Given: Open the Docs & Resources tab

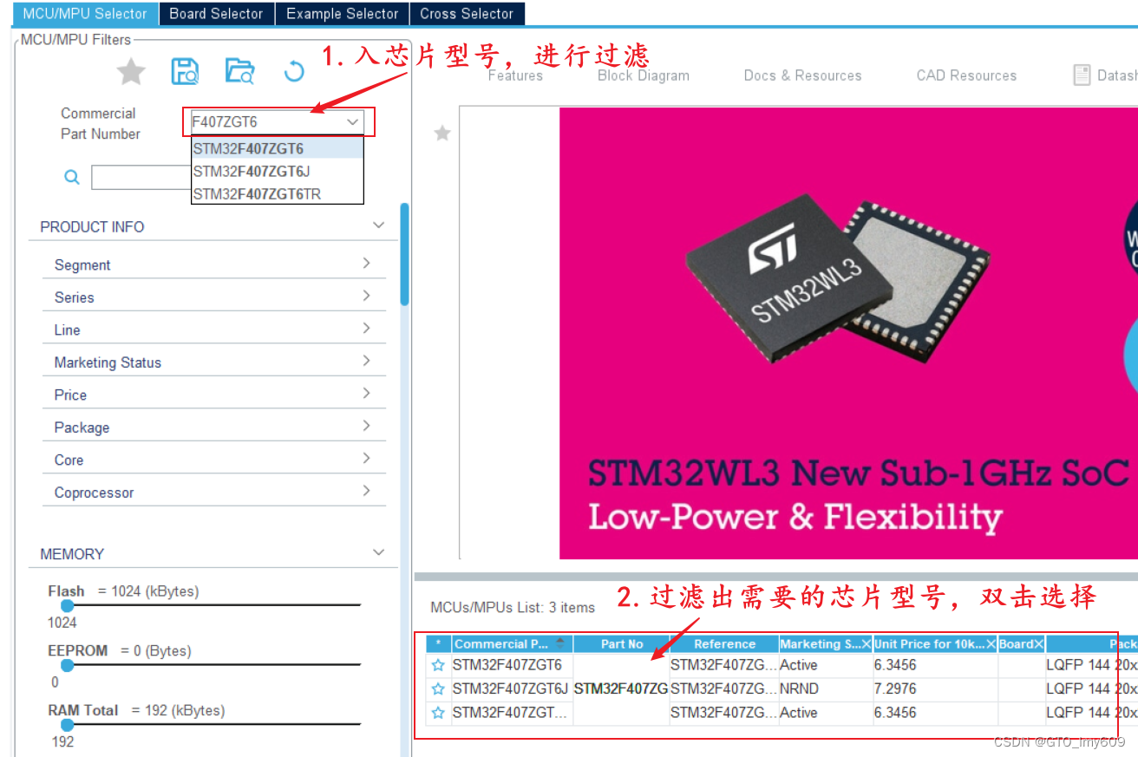Looking at the screenshot, I should click(803, 75).
